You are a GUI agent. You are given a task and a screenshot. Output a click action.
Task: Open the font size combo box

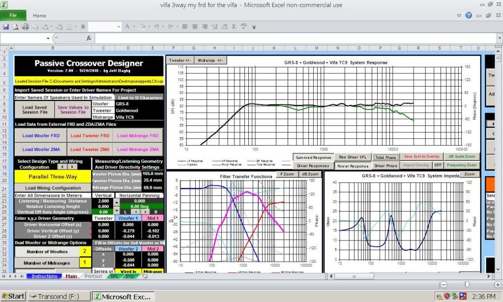[x=105, y=27]
